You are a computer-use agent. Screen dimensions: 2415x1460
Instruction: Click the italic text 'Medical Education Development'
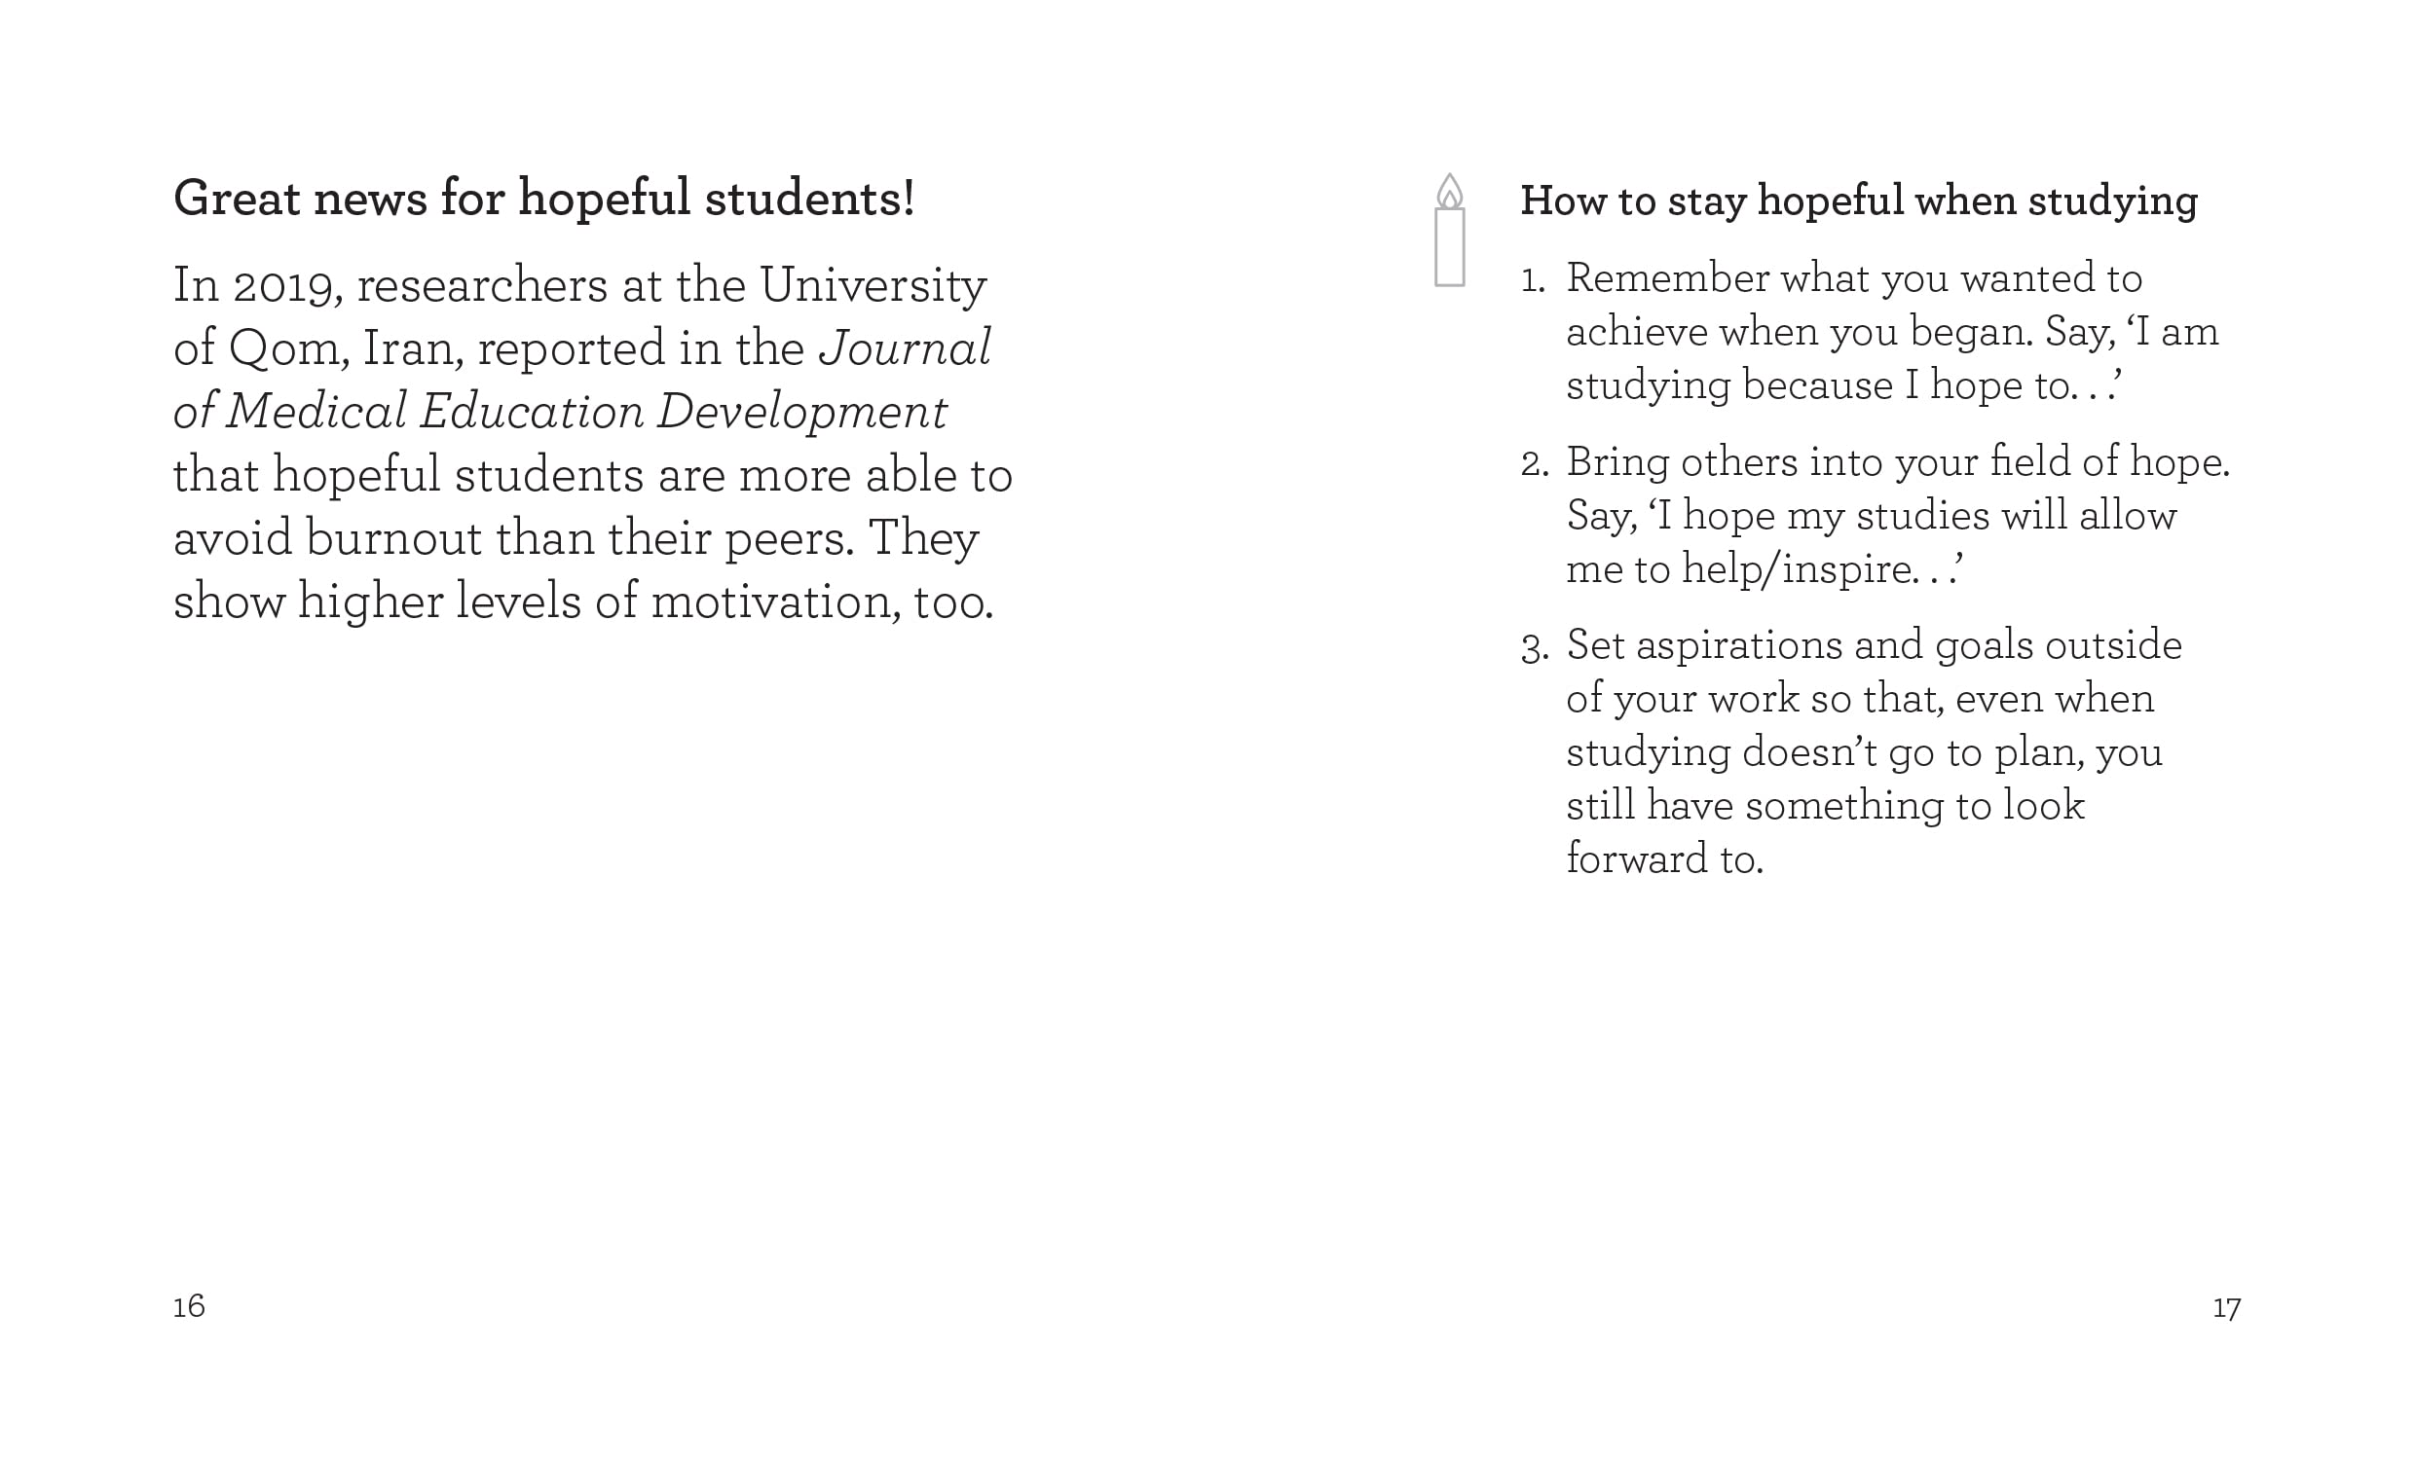click(586, 412)
